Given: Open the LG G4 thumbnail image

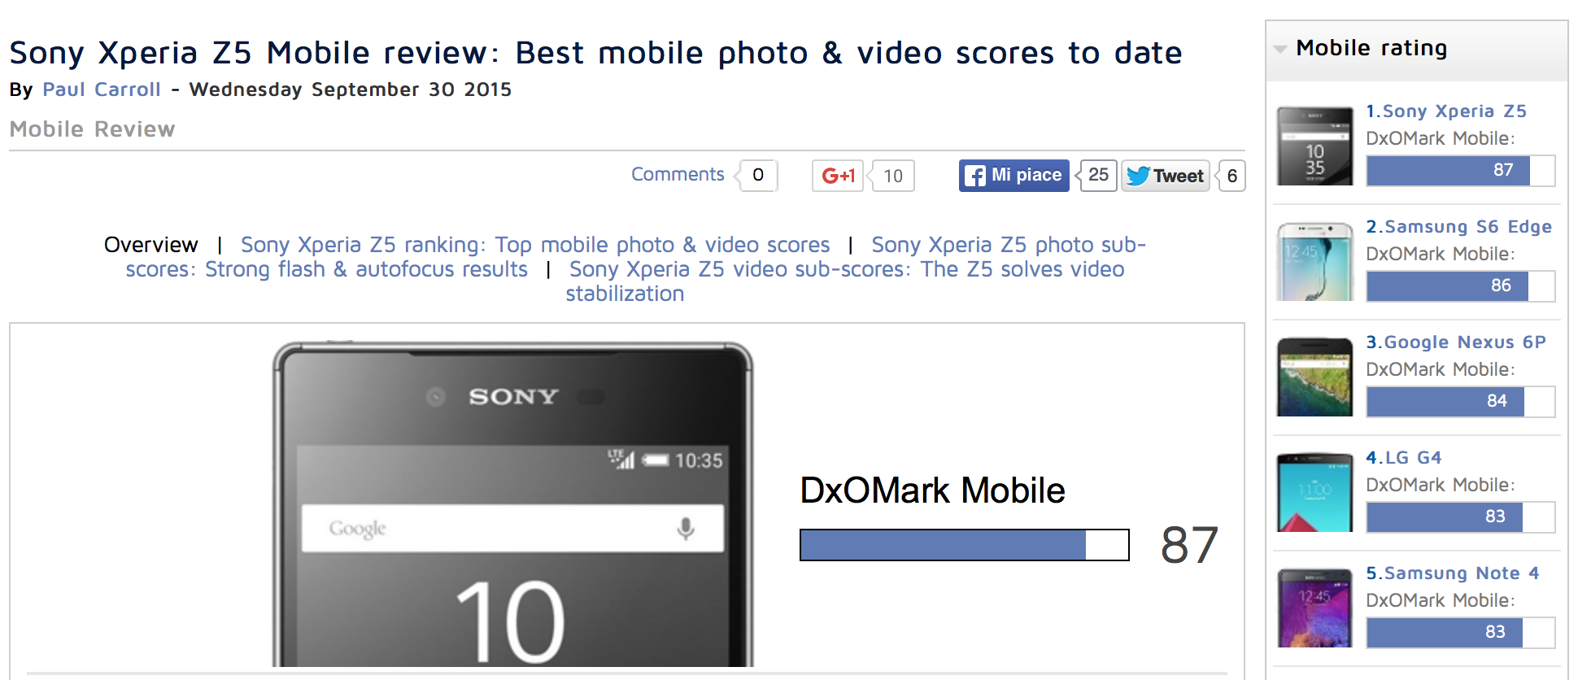Looking at the screenshot, I should [x=1314, y=493].
